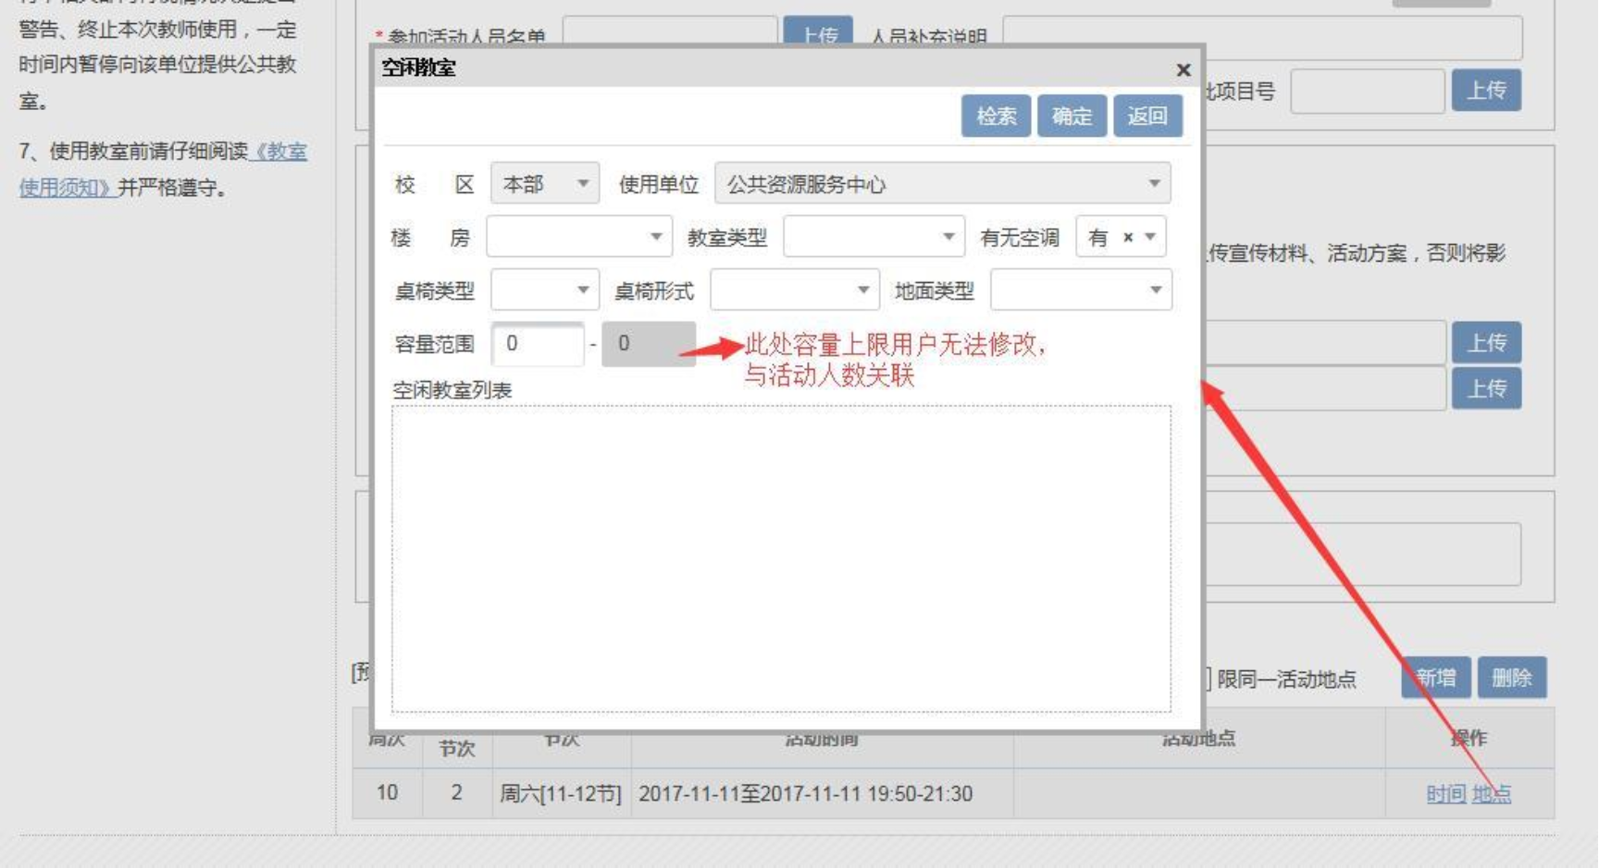Click the 新增 button
Viewport: 1599px width, 868px height.
click(x=1435, y=679)
